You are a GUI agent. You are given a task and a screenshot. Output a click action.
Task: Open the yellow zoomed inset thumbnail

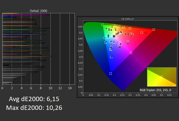click(x=162, y=77)
